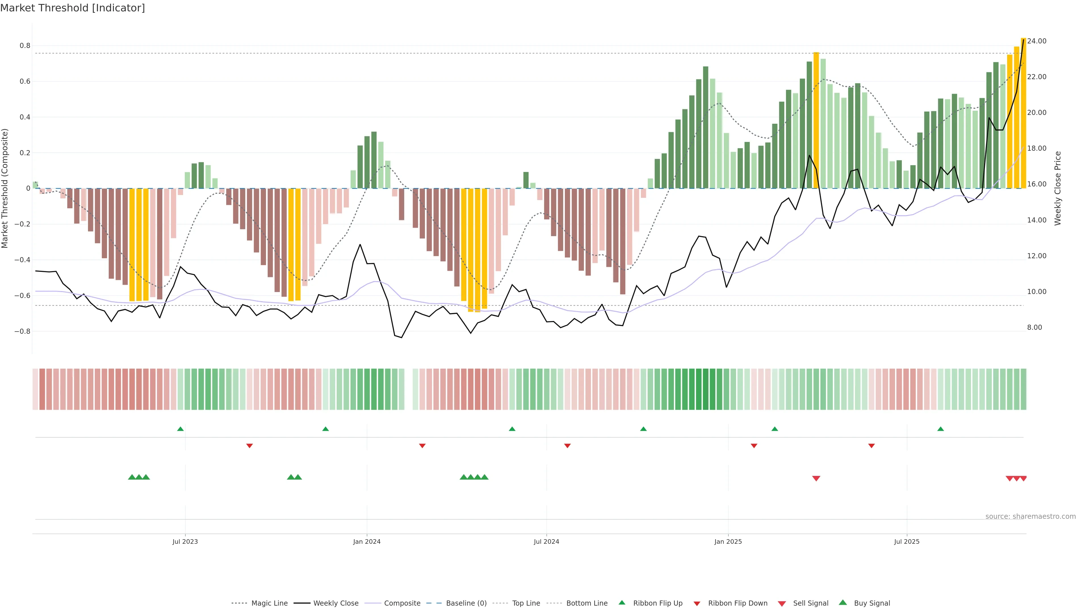This screenshot has height=613, width=1090.
Task: Toggle the Bottom Line legend entry
Action: (x=586, y=603)
